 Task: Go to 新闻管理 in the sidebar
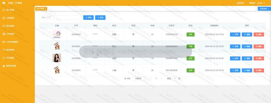[10, 50]
